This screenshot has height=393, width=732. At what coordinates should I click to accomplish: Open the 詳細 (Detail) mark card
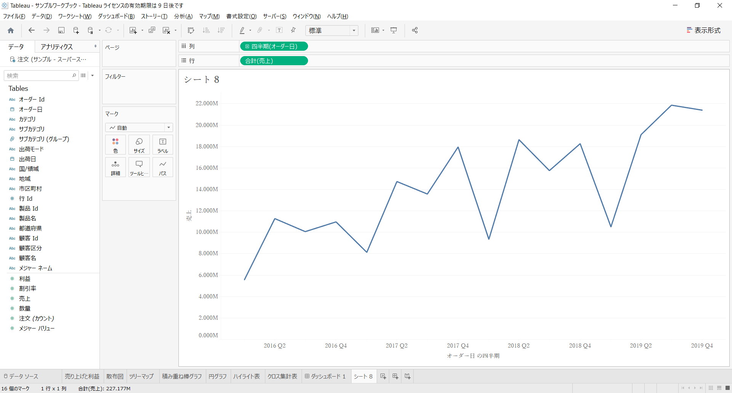[116, 168]
